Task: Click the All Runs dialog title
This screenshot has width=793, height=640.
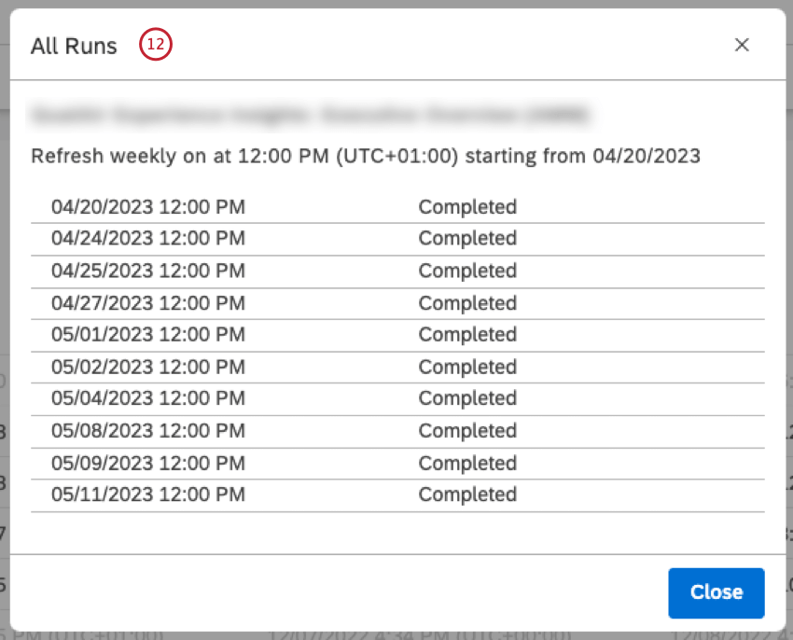Action: tap(74, 46)
